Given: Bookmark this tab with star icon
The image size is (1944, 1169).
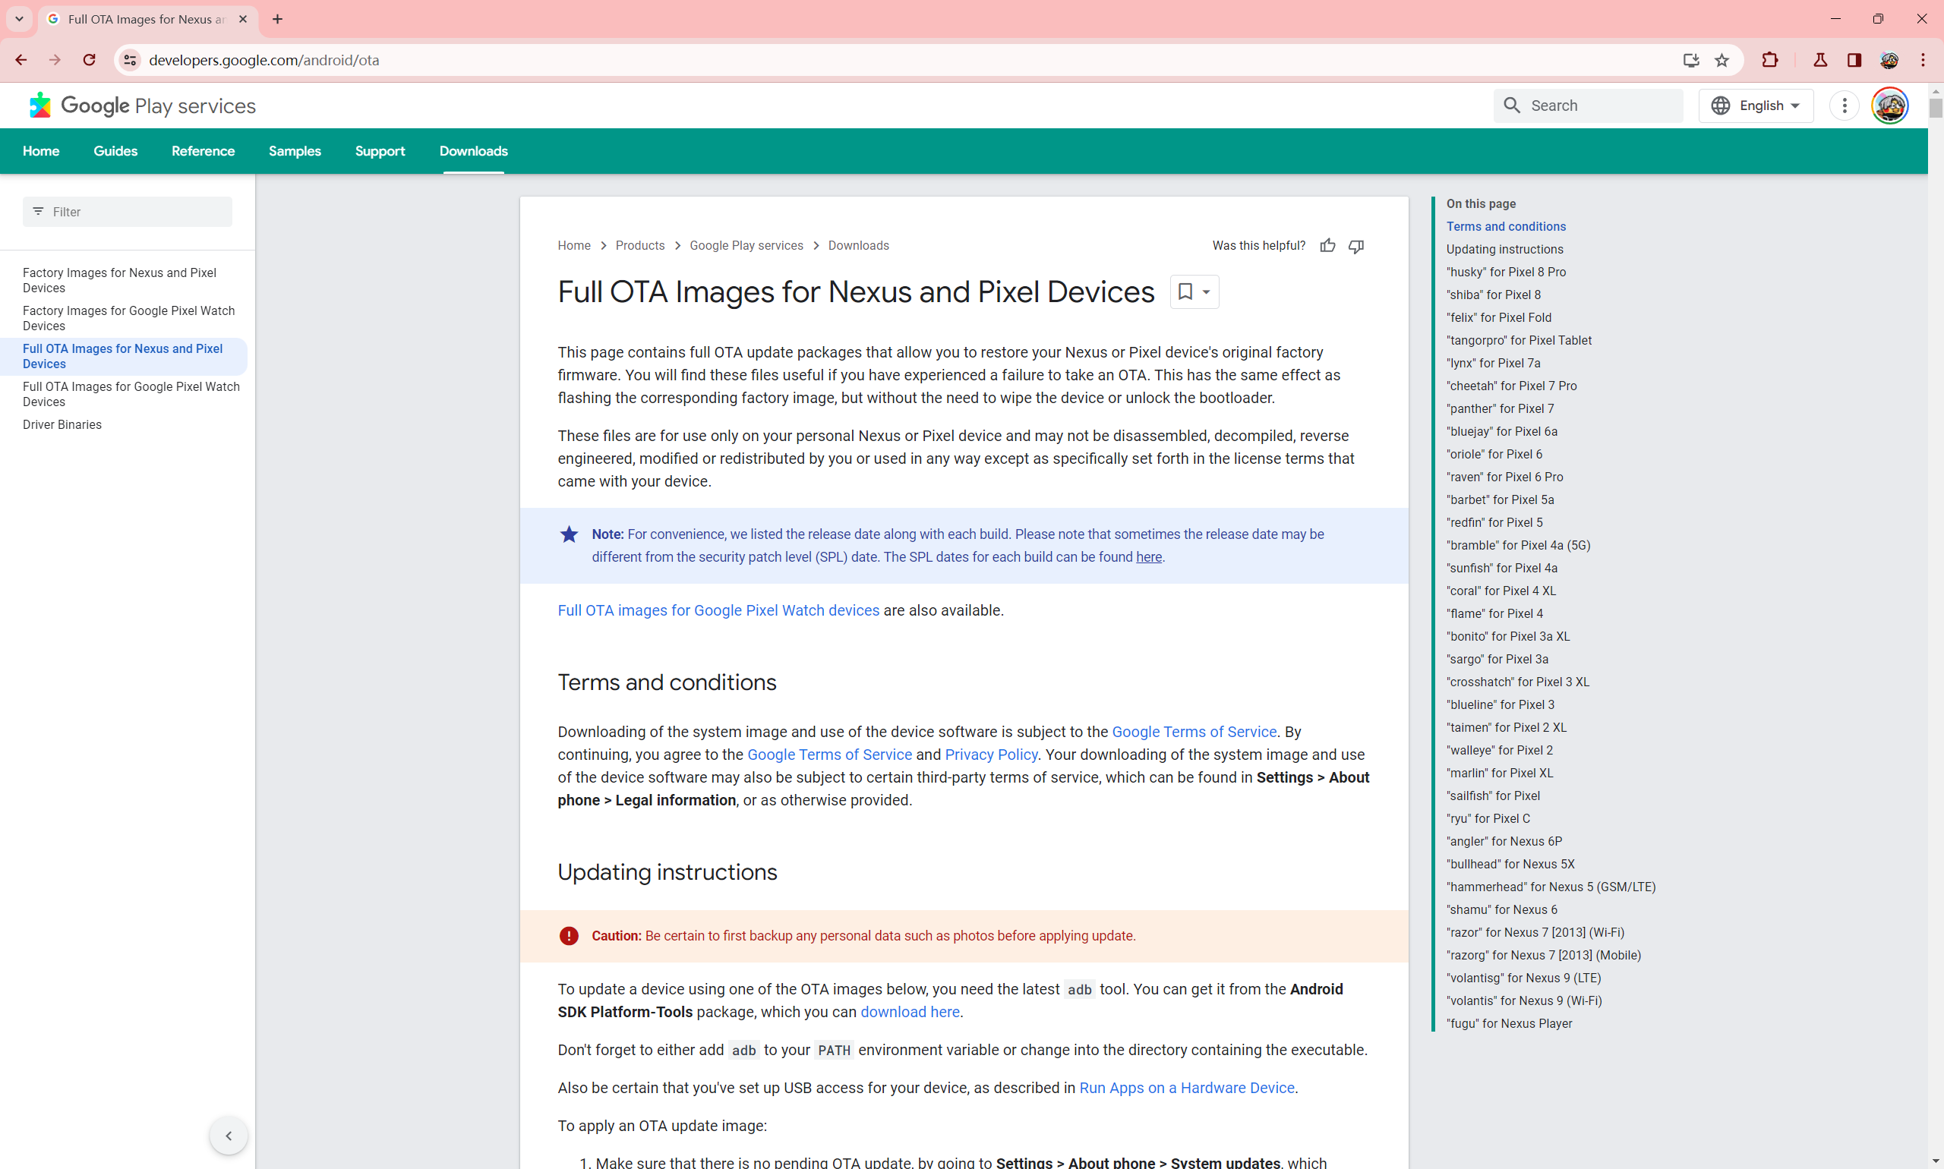Looking at the screenshot, I should (x=1722, y=60).
